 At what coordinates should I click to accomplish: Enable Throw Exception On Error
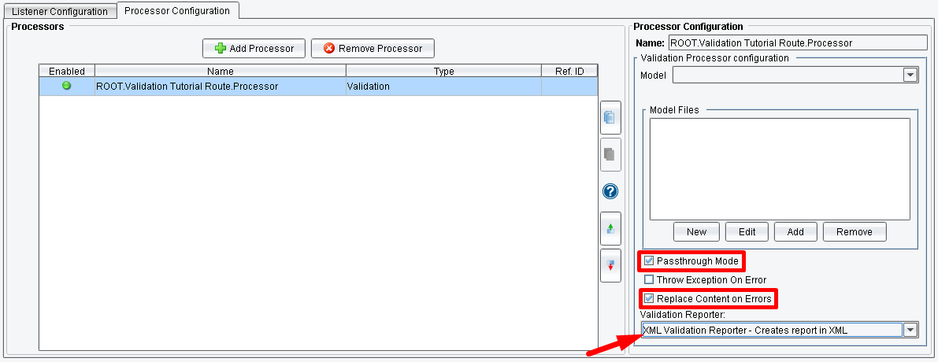point(649,279)
